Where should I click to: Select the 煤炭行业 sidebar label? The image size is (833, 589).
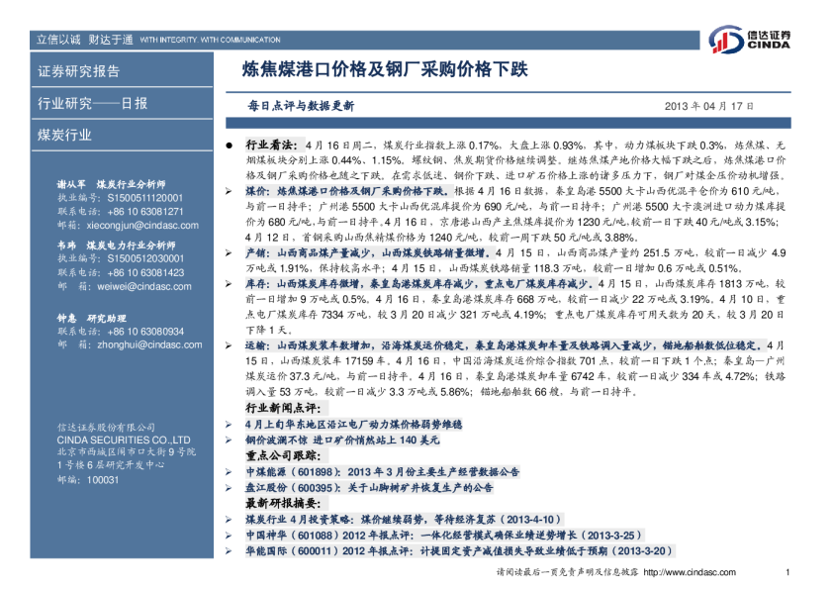click(64, 135)
